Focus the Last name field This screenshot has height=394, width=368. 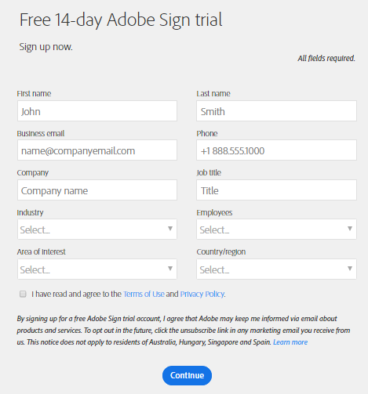pos(276,111)
